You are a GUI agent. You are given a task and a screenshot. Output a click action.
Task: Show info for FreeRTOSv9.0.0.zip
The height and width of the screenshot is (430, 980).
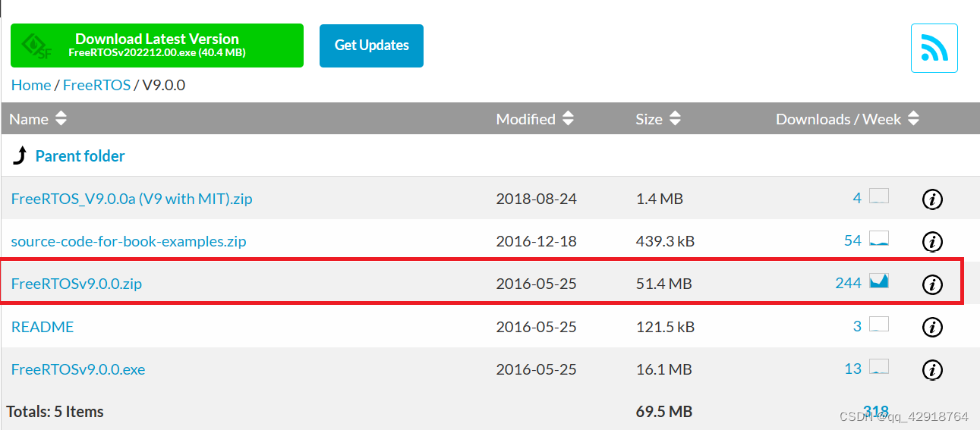point(932,284)
